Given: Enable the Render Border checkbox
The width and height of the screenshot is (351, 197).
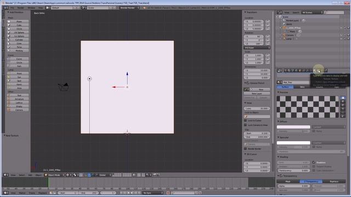Looking at the screenshot, I should click(246, 148).
